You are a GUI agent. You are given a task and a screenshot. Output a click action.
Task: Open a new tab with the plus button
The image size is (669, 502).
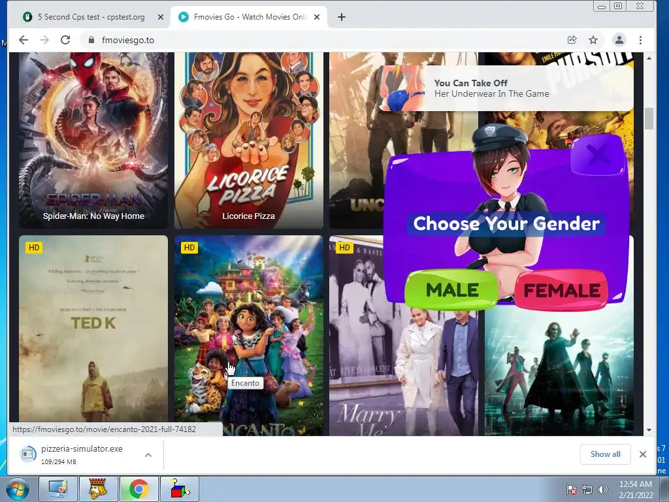pyautogui.click(x=341, y=17)
